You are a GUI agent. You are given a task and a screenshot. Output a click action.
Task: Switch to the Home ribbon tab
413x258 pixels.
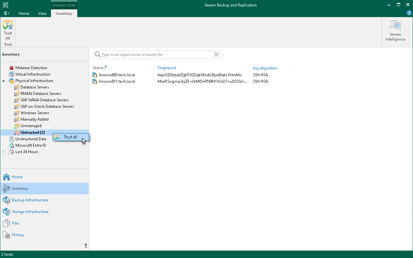click(x=24, y=14)
